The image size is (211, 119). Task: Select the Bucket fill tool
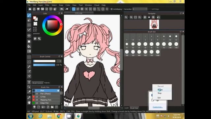tap(29, 46)
